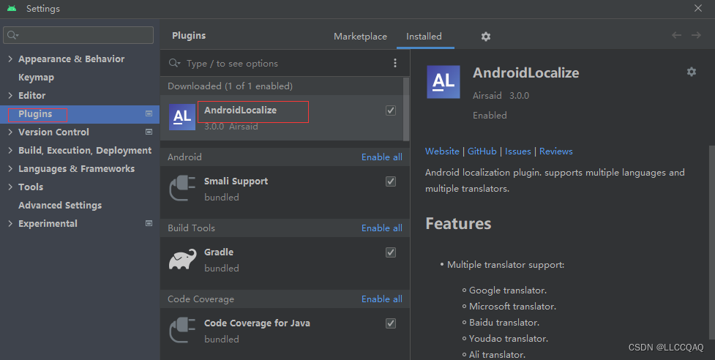Click the AndroidLocalize plugin detail gear icon
Image resolution: width=715 pixels, height=360 pixels.
[x=692, y=72]
